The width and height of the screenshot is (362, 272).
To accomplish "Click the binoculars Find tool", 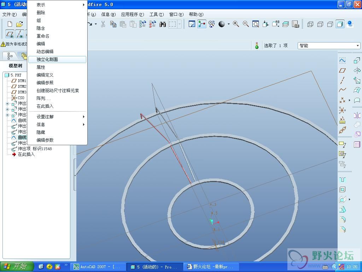I will coord(163,24).
